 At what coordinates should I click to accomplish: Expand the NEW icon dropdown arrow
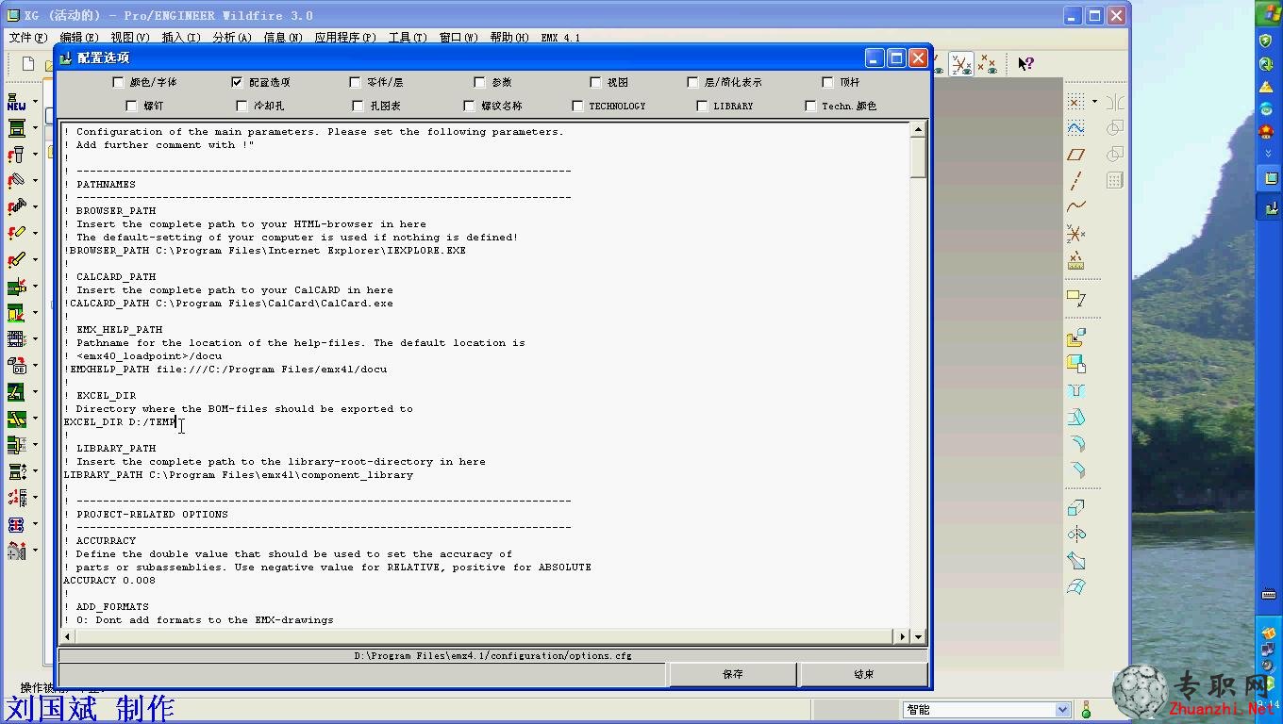tap(35, 102)
